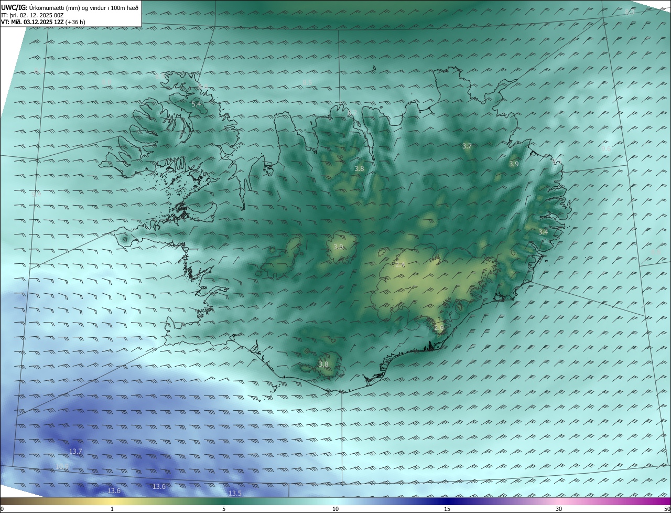
Task: Select the 9.6 value label
Action: coord(606,149)
